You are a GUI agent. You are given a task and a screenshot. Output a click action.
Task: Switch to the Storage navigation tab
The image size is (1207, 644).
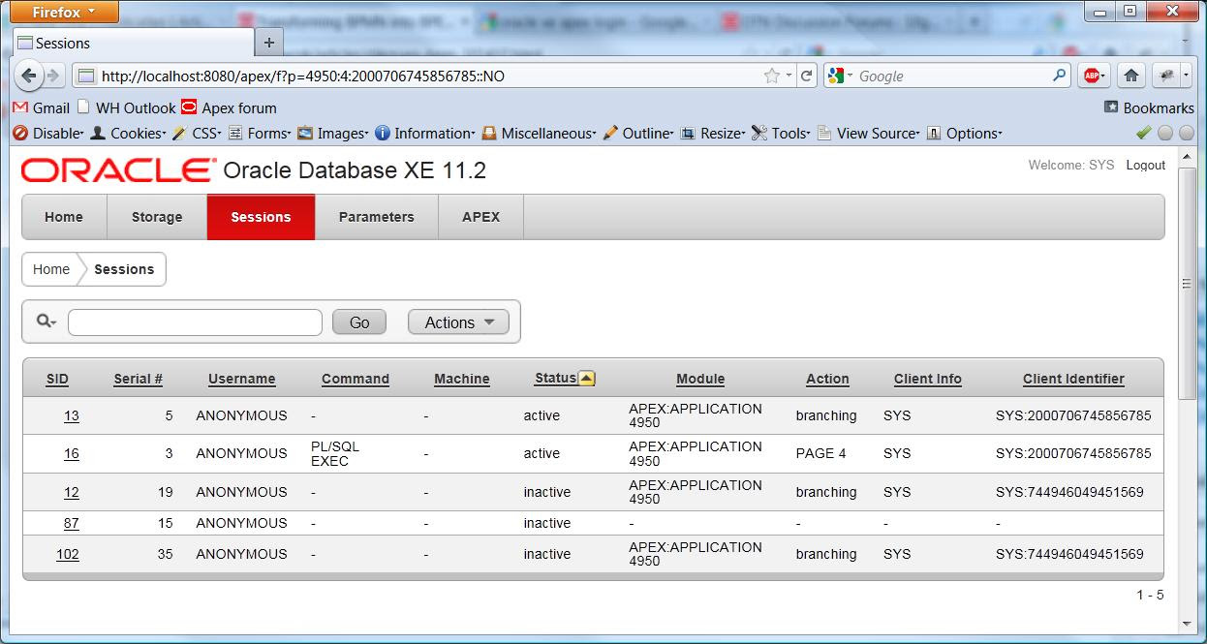(157, 217)
